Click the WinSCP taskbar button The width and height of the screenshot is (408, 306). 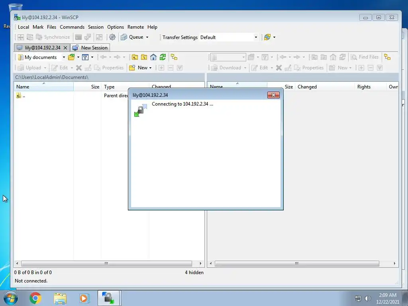tap(108, 298)
